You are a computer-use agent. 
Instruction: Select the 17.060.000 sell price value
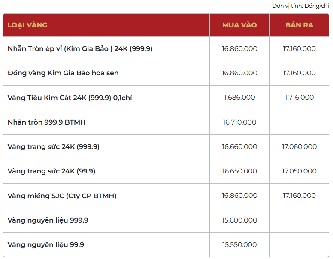pos(299,147)
